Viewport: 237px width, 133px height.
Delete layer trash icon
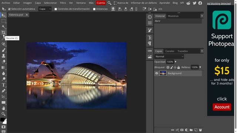pos(200,130)
